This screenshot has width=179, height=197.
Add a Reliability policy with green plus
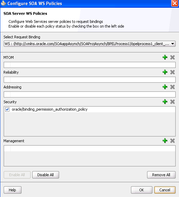165,72
